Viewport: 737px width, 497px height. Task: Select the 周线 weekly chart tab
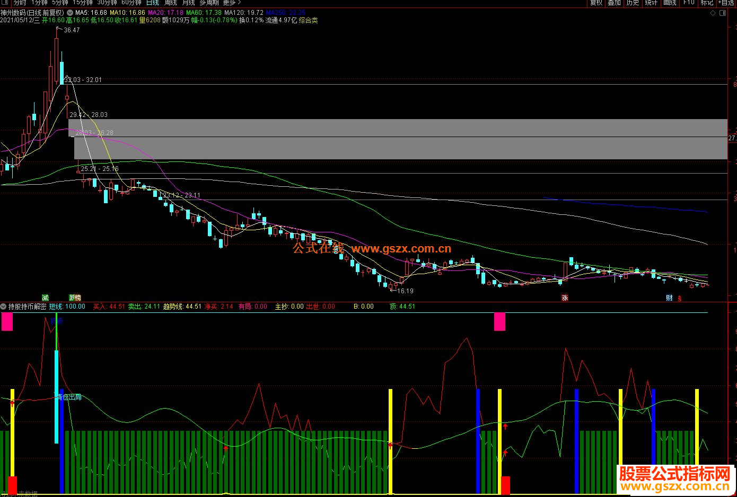[171, 3]
